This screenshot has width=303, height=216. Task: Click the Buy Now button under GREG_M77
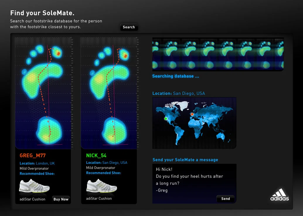(x=61, y=199)
